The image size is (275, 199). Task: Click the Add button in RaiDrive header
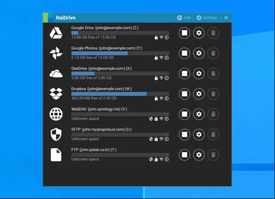(x=183, y=18)
